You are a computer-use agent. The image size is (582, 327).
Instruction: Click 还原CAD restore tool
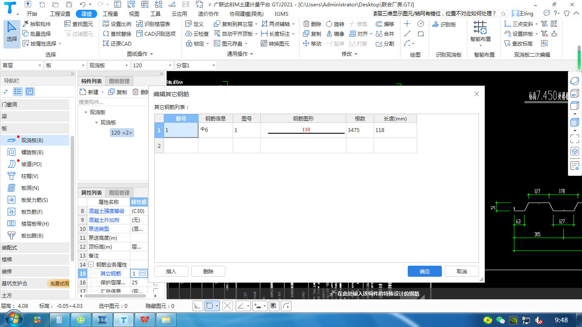118,43
